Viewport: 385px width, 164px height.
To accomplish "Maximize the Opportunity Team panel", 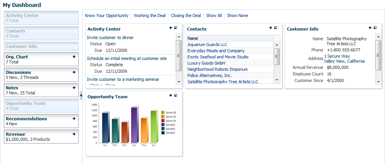I will tap(176, 96).
